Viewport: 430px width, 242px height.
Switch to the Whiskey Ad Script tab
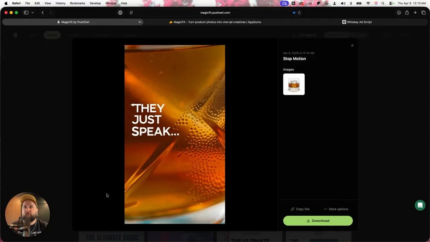pos(357,22)
